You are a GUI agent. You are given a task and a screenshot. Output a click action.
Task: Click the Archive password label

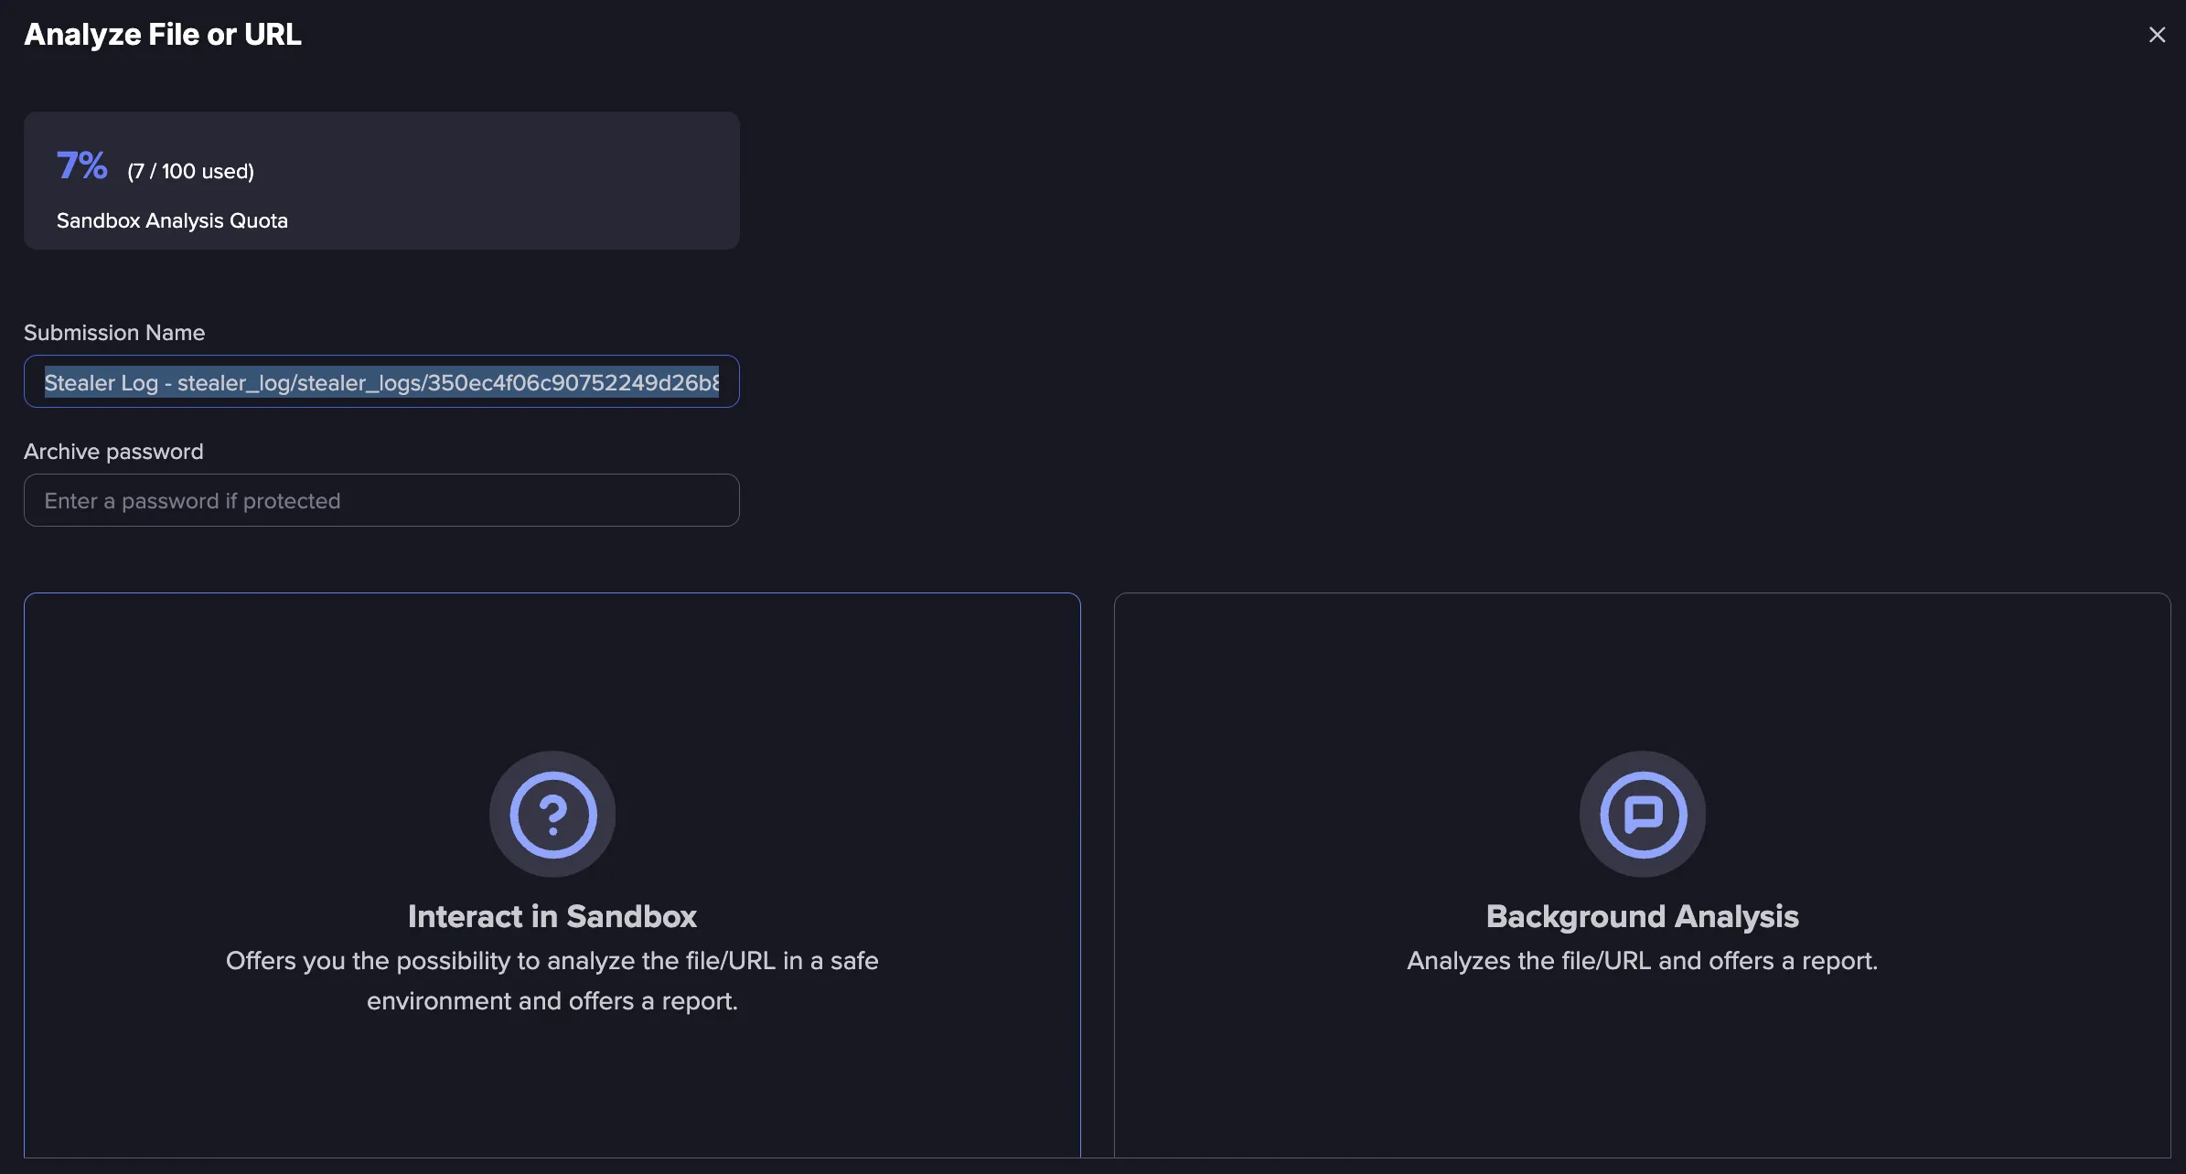(113, 452)
